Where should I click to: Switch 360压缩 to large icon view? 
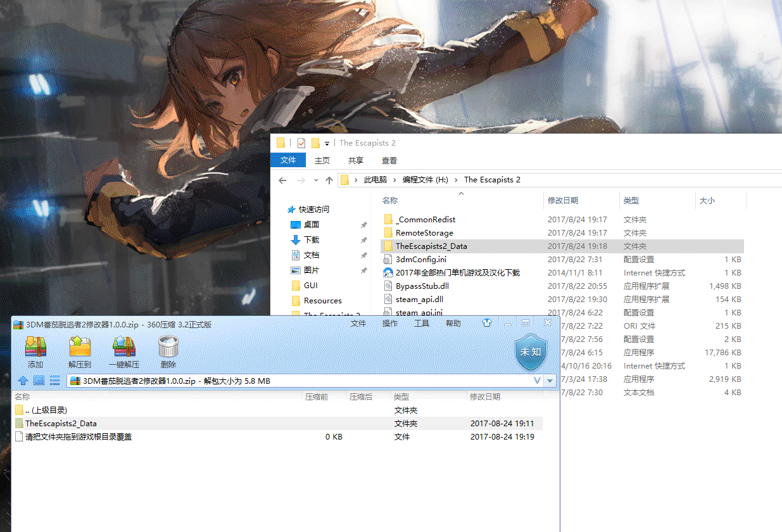[39, 381]
